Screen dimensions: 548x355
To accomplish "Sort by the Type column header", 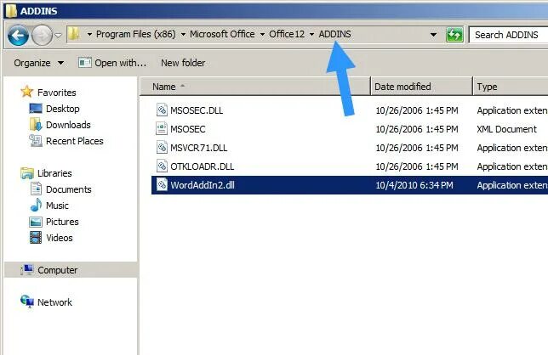I will 511,86.
